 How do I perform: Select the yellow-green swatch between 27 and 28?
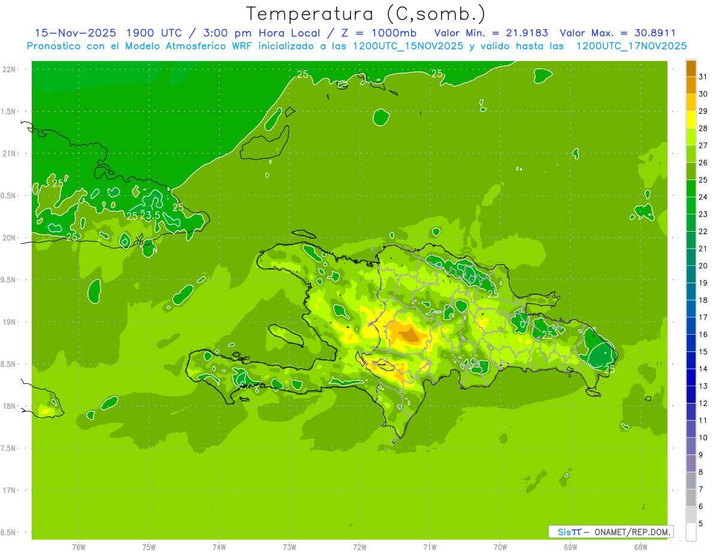coord(691,137)
